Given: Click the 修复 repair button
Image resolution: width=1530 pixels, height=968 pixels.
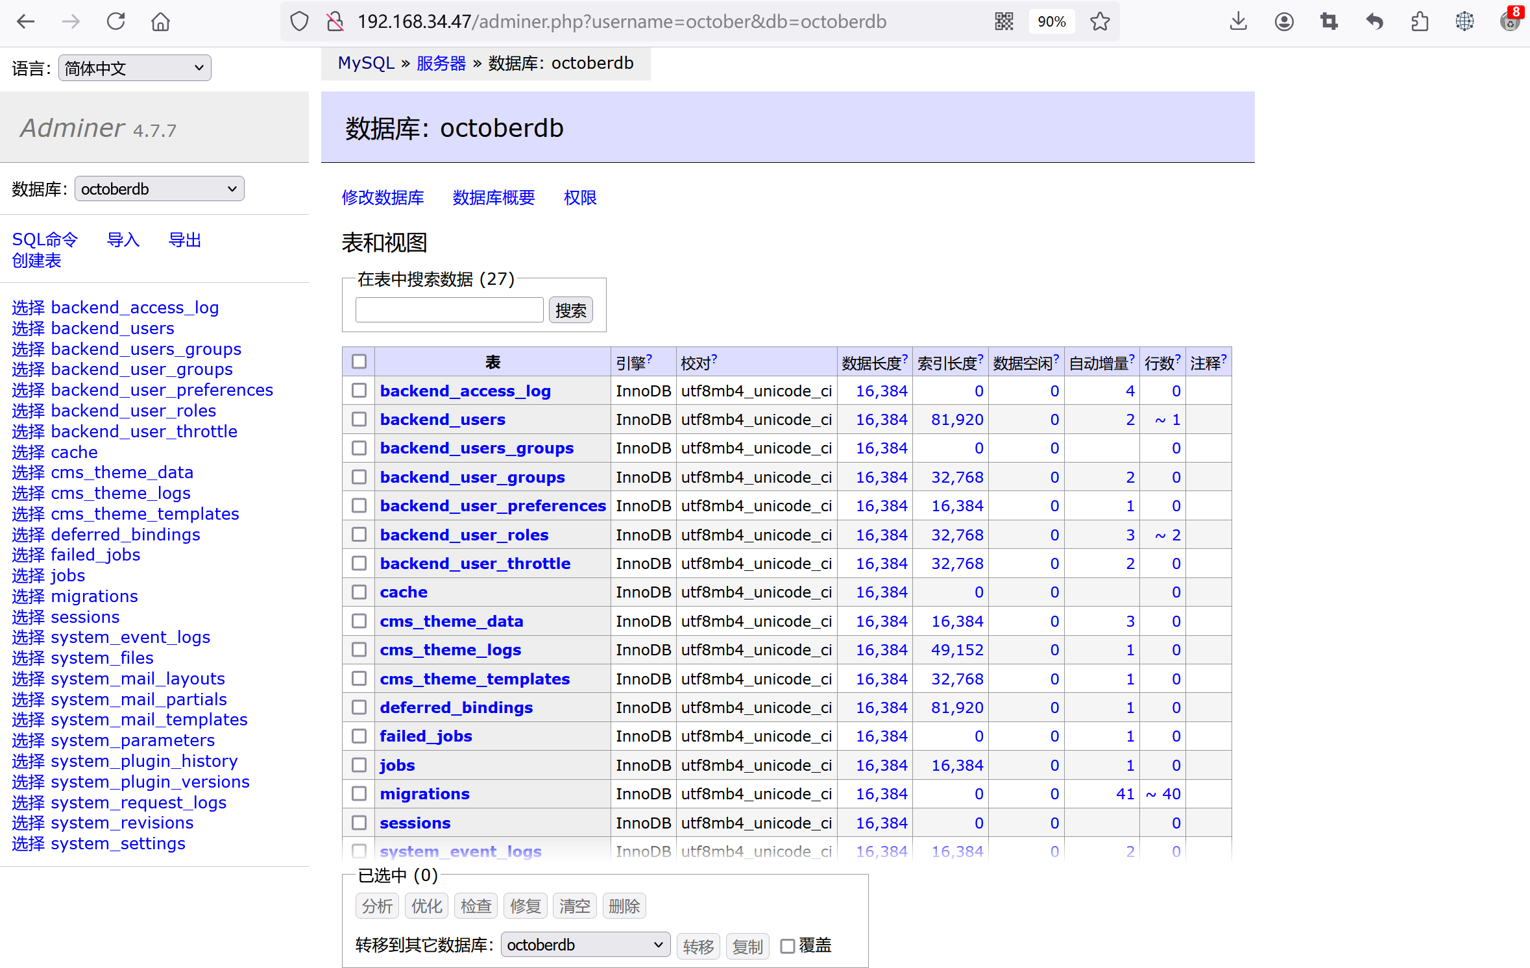Looking at the screenshot, I should pos(526,906).
